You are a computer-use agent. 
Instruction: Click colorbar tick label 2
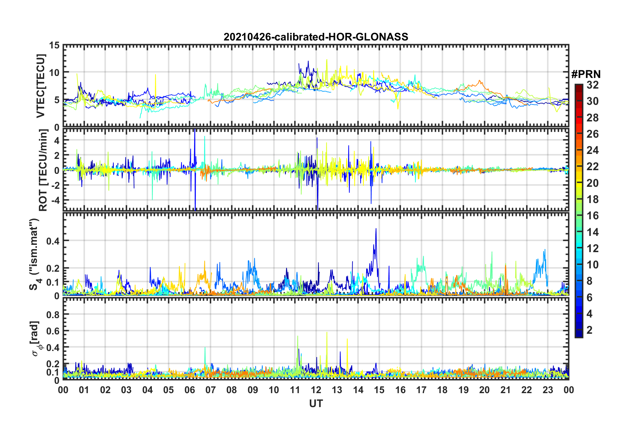[589, 330]
